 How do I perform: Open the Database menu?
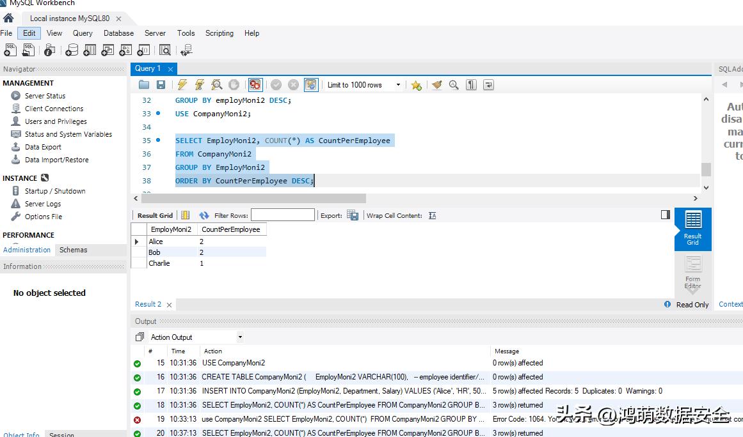(118, 33)
